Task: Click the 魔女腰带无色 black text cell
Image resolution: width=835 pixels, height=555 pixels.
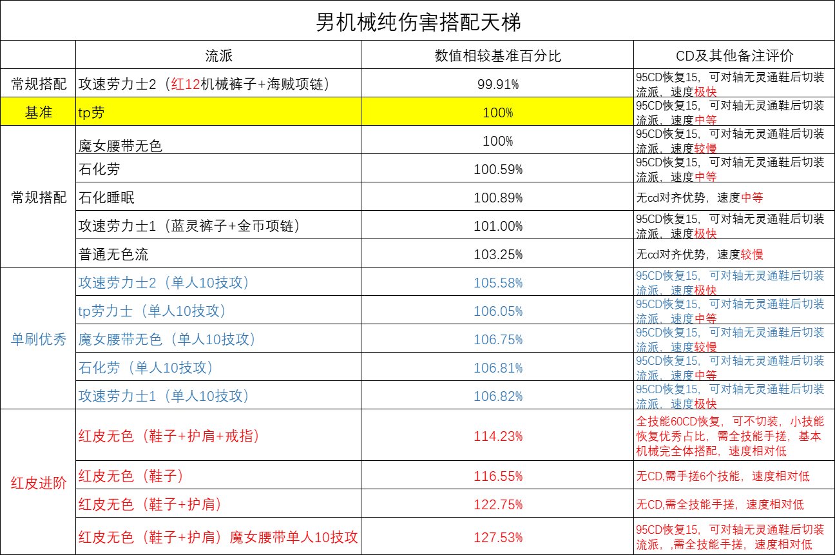Action: (218, 140)
